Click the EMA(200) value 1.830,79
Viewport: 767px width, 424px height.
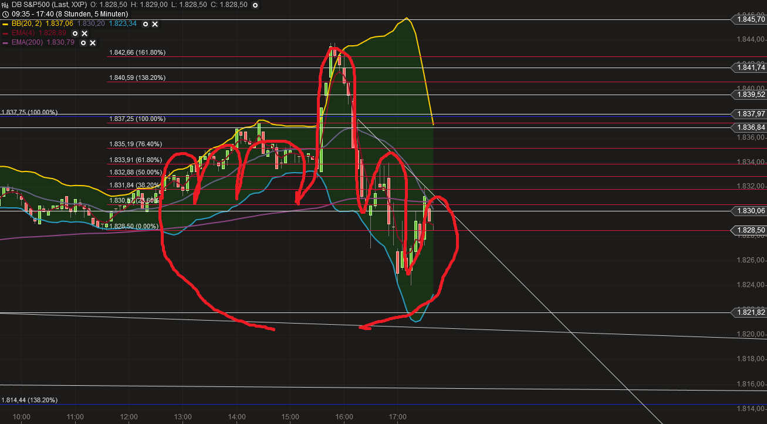[x=60, y=43]
